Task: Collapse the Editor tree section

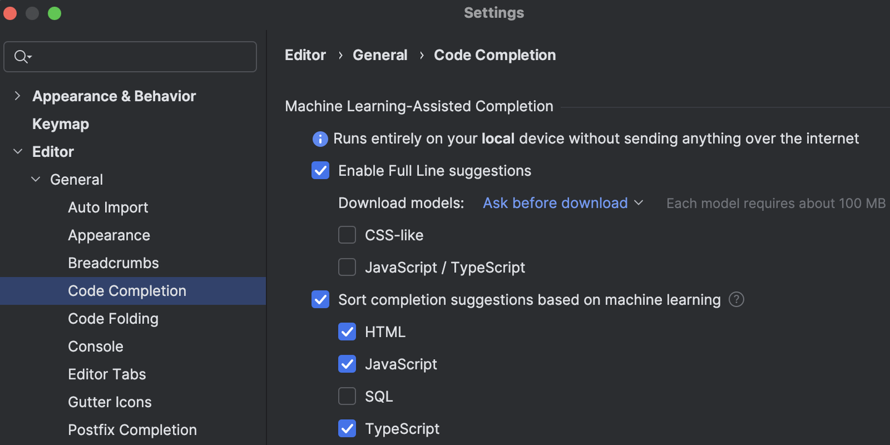Action: click(x=17, y=151)
